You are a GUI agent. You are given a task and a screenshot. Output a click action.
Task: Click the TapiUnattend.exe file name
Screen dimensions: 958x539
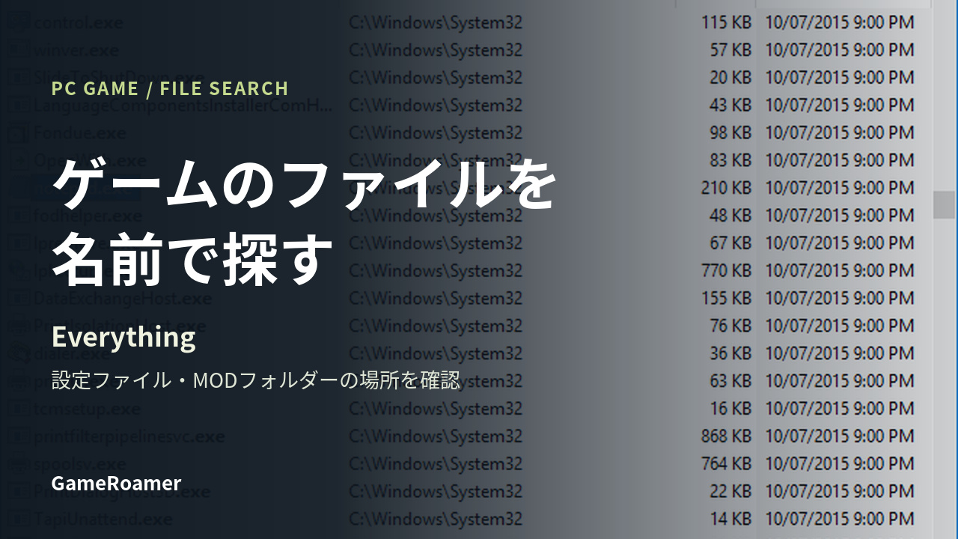coord(103,519)
